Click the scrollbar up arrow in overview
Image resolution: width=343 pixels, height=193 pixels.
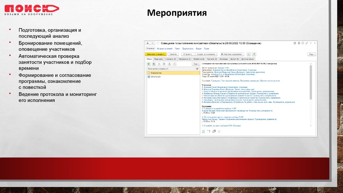point(311,64)
